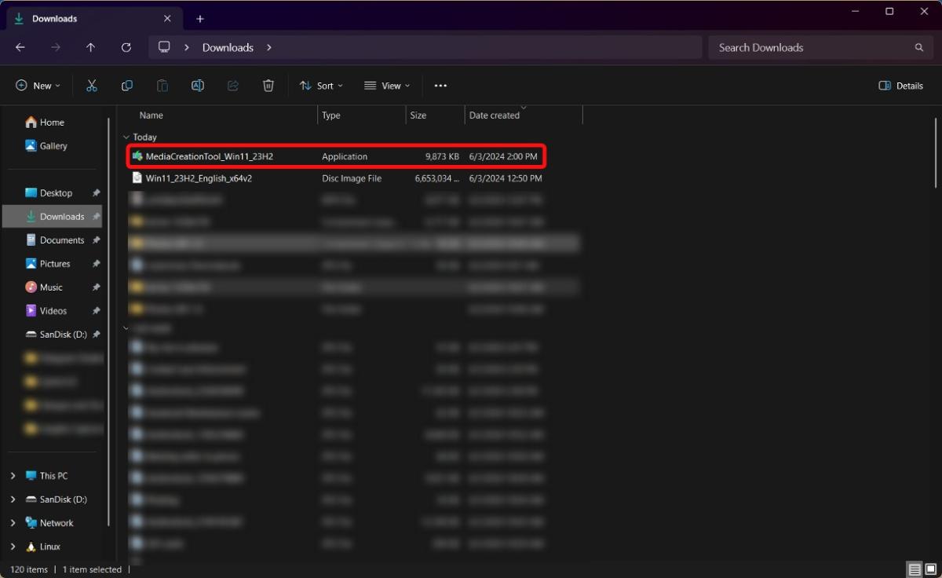The image size is (942, 578).
Task: Switch to details view via status bar
Action: pos(914,569)
